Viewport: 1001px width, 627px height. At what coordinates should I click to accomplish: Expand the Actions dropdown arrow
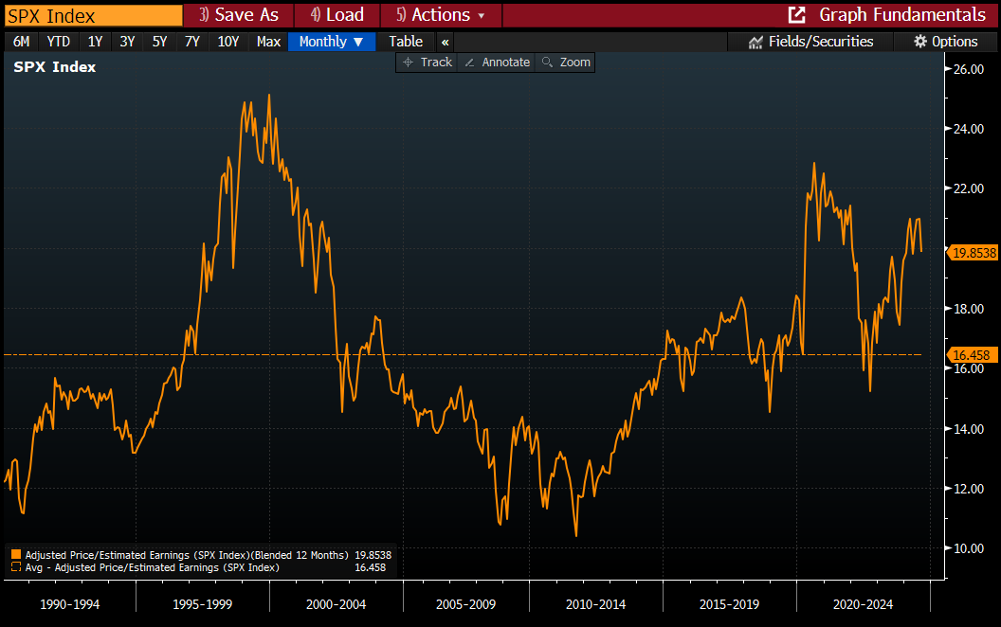tap(482, 16)
